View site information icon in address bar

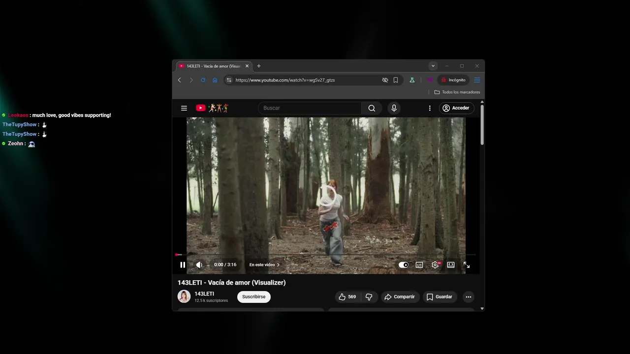tap(229, 80)
